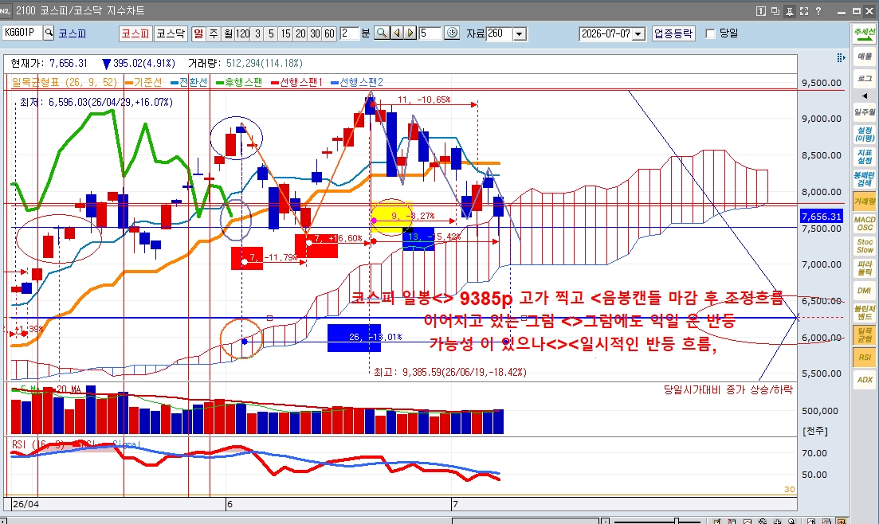Click the 60 minute interval button

click(330, 33)
